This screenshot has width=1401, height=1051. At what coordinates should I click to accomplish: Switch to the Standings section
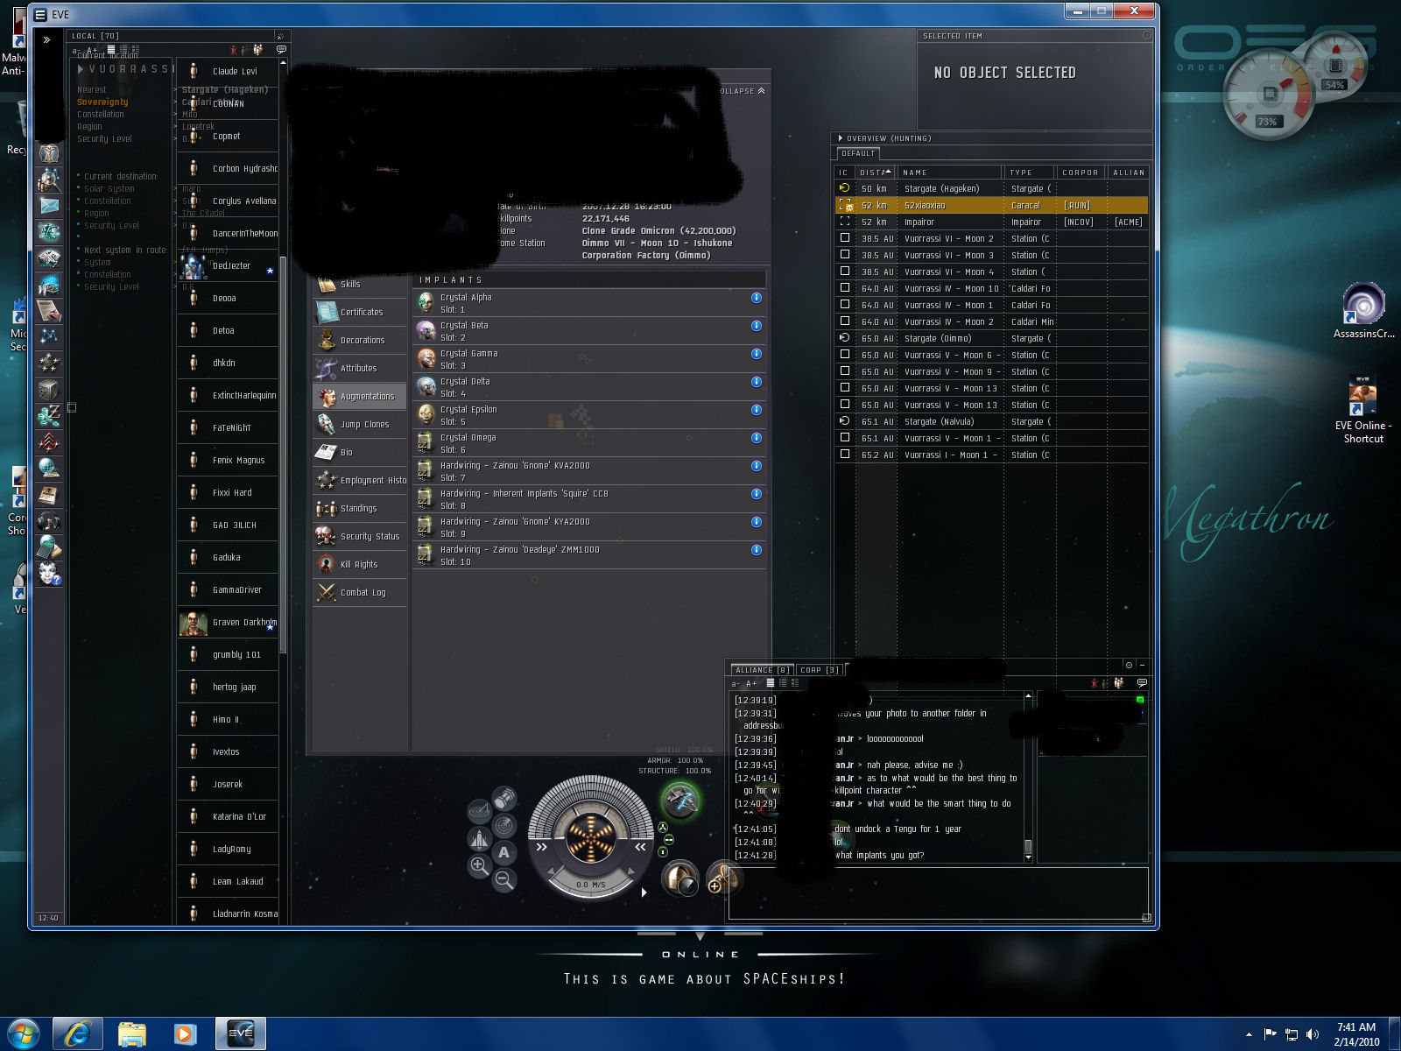(360, 508)
